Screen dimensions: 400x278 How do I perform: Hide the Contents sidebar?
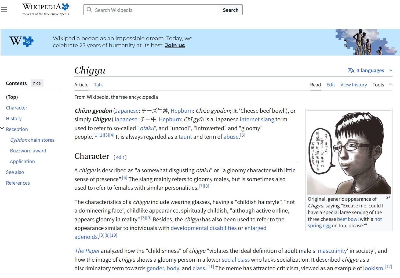[x=37, y=83]
